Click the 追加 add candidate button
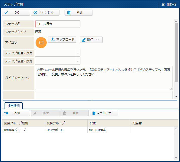Viewport: 180px width, 162px height. coord(16,113)
